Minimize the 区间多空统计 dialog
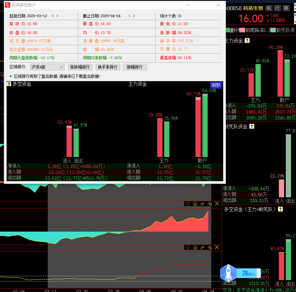 [x=188, y=5]
